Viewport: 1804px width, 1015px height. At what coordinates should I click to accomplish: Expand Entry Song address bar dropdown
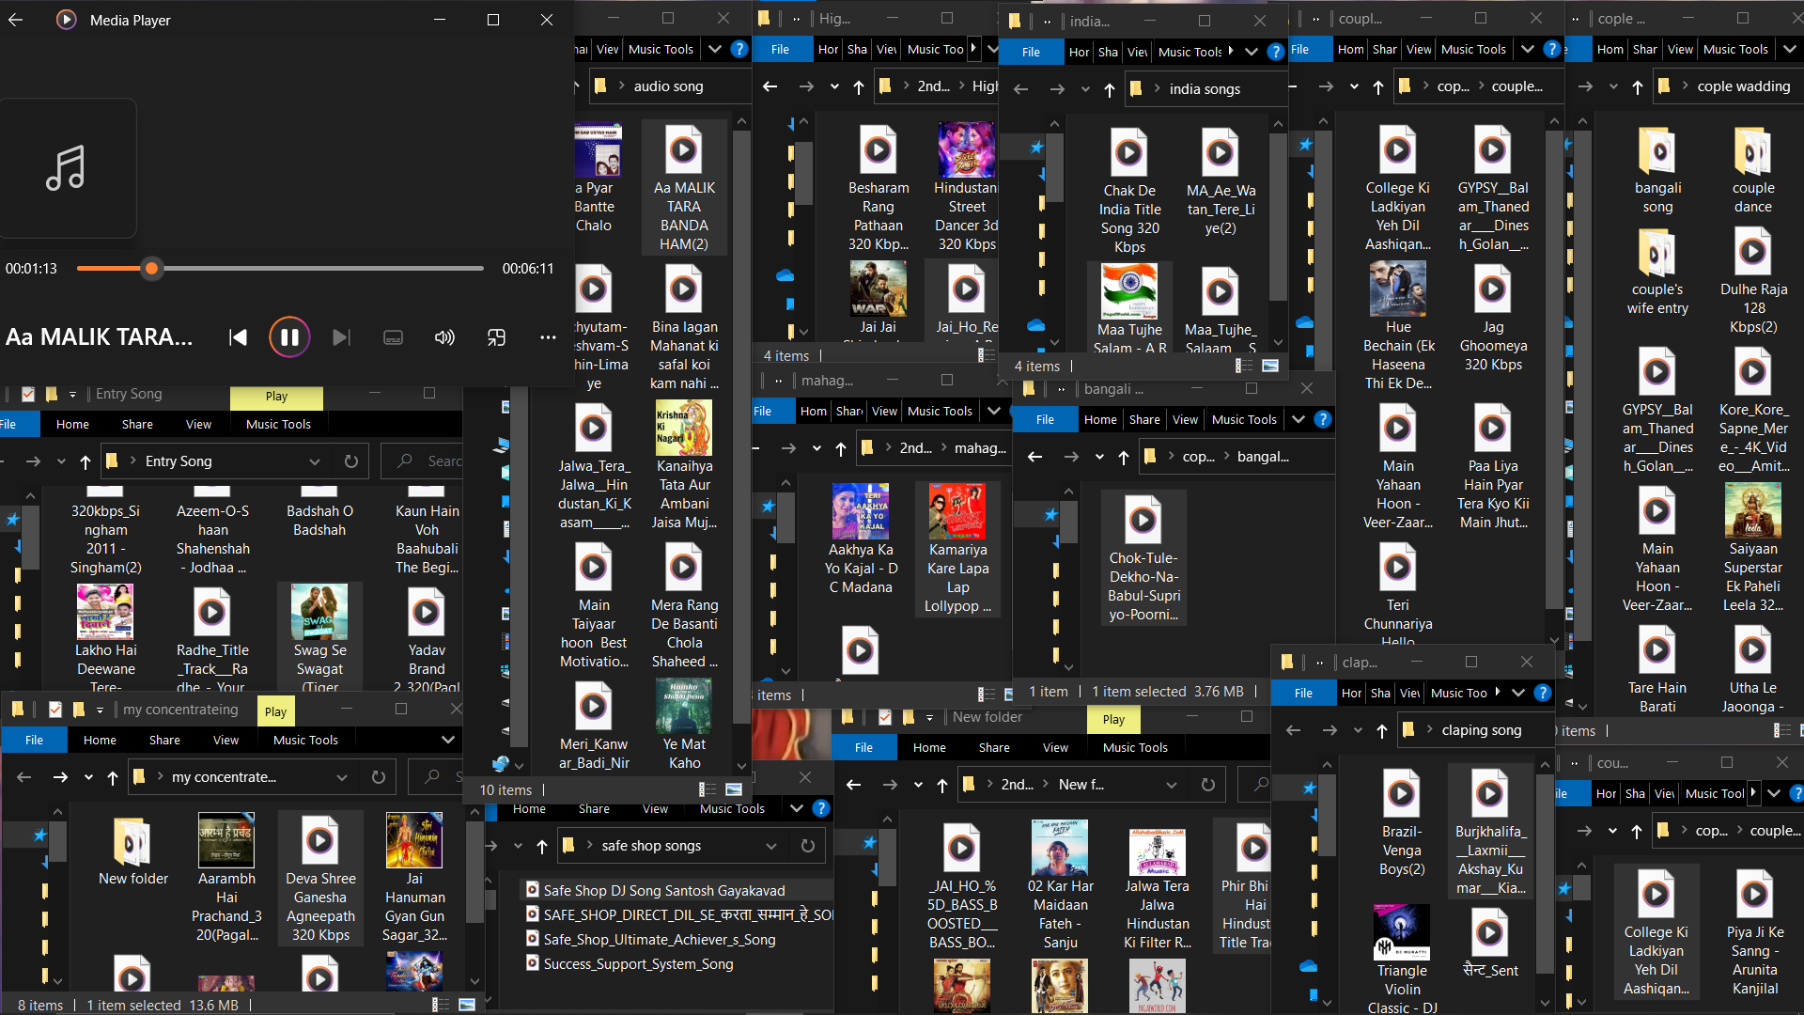[315, 461]
